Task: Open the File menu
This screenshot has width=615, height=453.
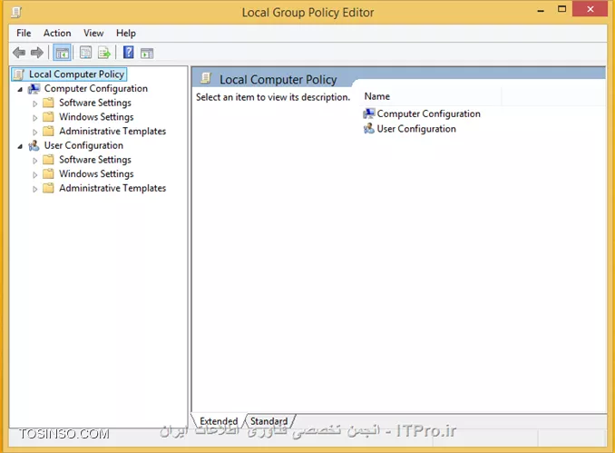Action: coord(24,33)
